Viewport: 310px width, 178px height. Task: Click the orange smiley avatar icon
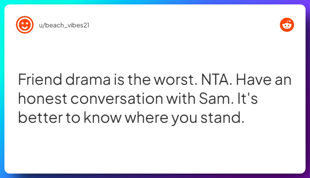[x=24, y=25]
